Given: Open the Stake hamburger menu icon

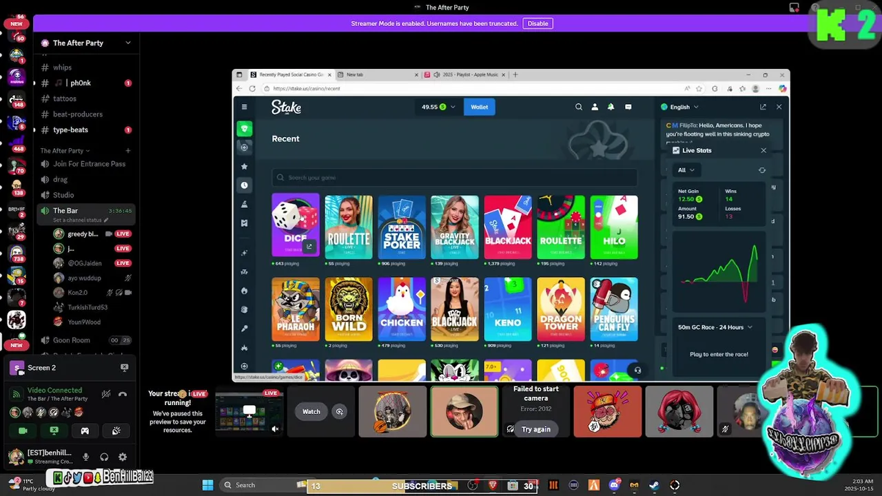Looking at the screenshot, I should 244,107.
